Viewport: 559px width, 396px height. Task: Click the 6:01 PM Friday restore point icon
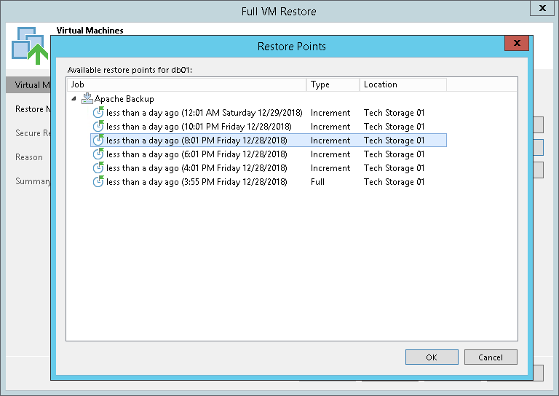pyautogui.click(x=98, y=154)
